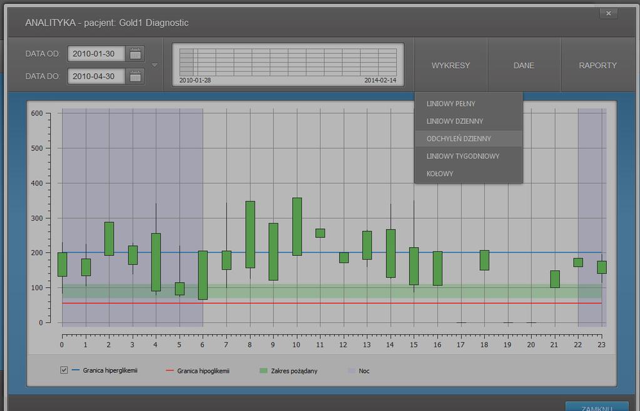Click the green bar at hour 2
This screenshot has width=640, height=411.
point(109,239)
